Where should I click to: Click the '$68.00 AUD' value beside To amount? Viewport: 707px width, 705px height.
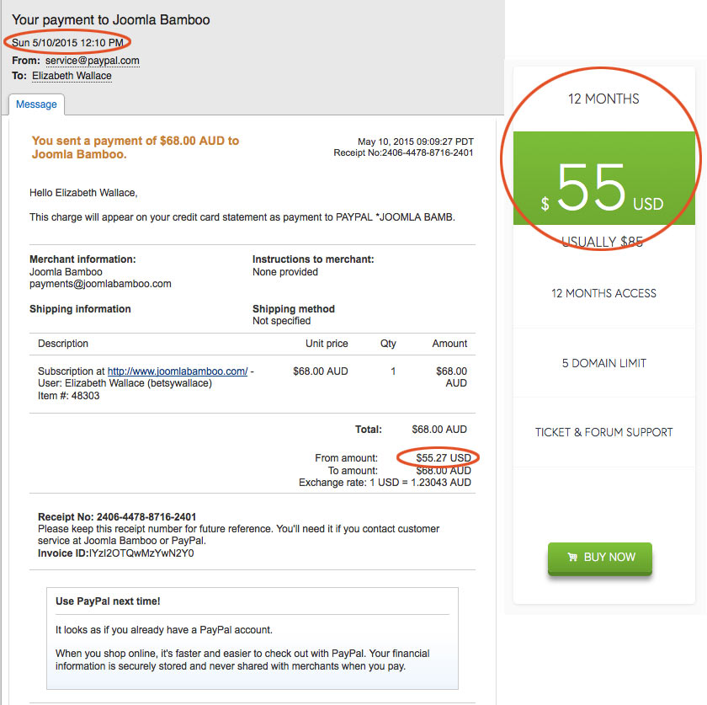(444, 471)
